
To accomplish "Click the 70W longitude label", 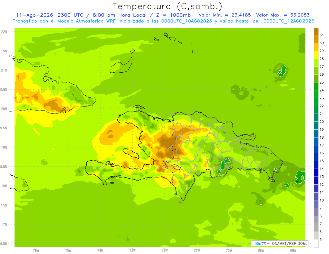I will (x=229, y=250).
